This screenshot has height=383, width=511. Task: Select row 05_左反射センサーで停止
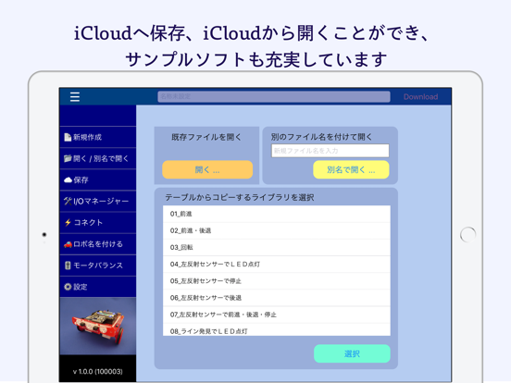pos(277,281)
